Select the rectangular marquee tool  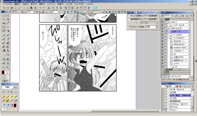(3, 15)
